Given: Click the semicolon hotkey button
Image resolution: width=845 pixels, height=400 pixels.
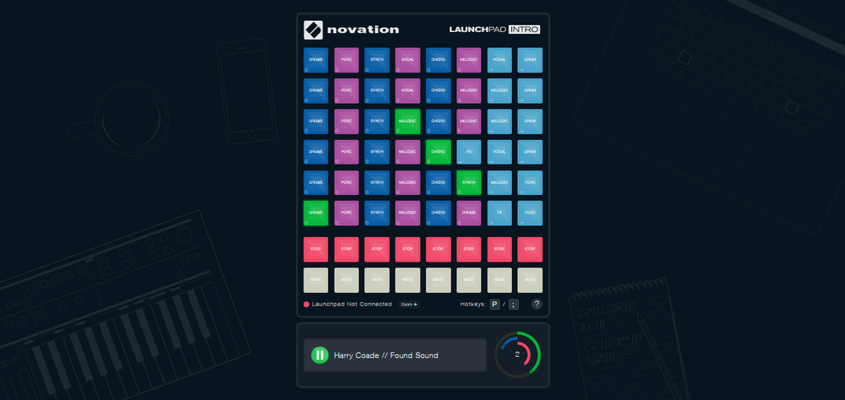Looking at the screenshot, I should pyautogui.click(x=513, y=304).
